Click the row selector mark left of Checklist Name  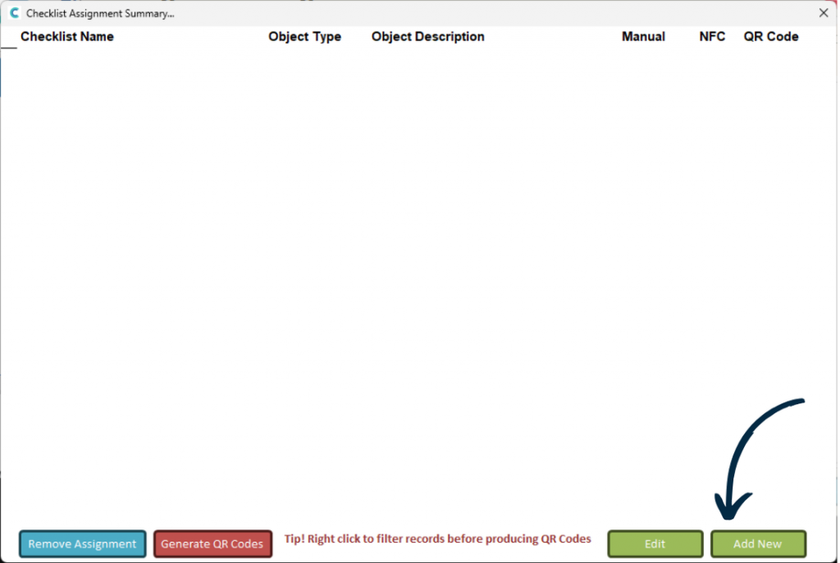pos(8,46)
